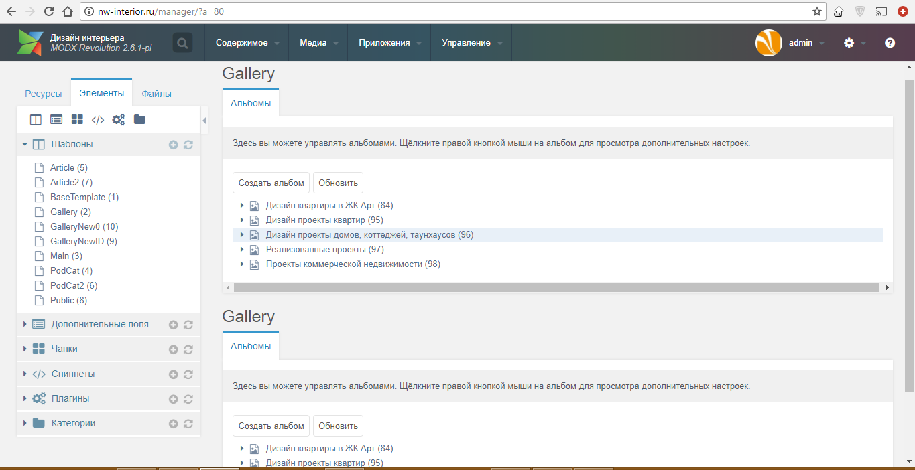Open the system settings gear menu
915x470 pixels.
tap(849, 43)
